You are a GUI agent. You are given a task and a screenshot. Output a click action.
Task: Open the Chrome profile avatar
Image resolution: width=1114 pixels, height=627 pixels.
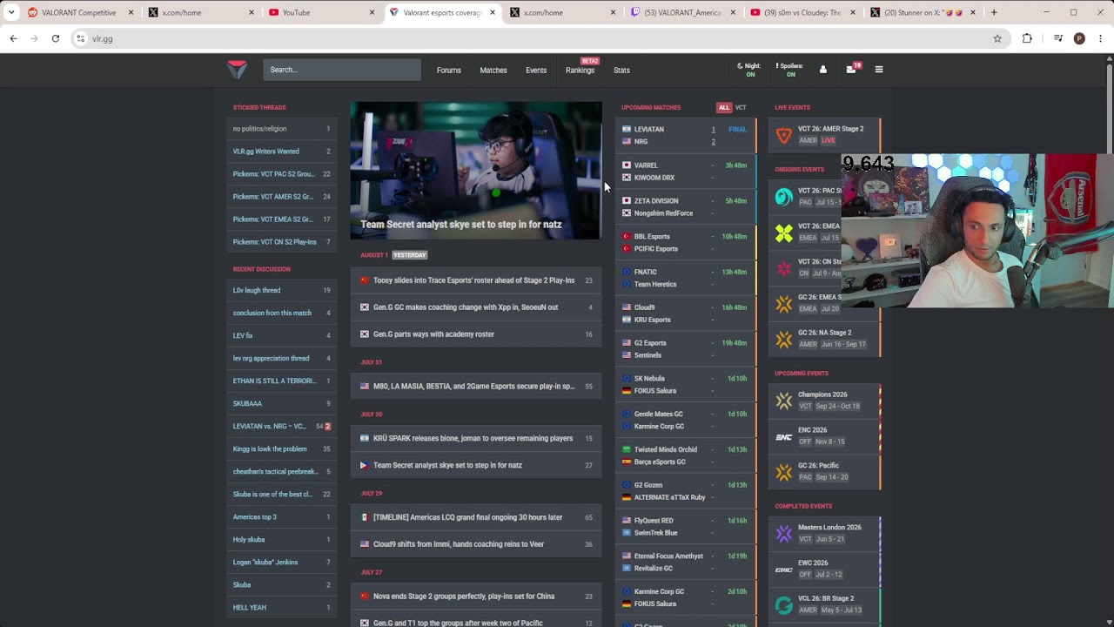coord(1079,38)
